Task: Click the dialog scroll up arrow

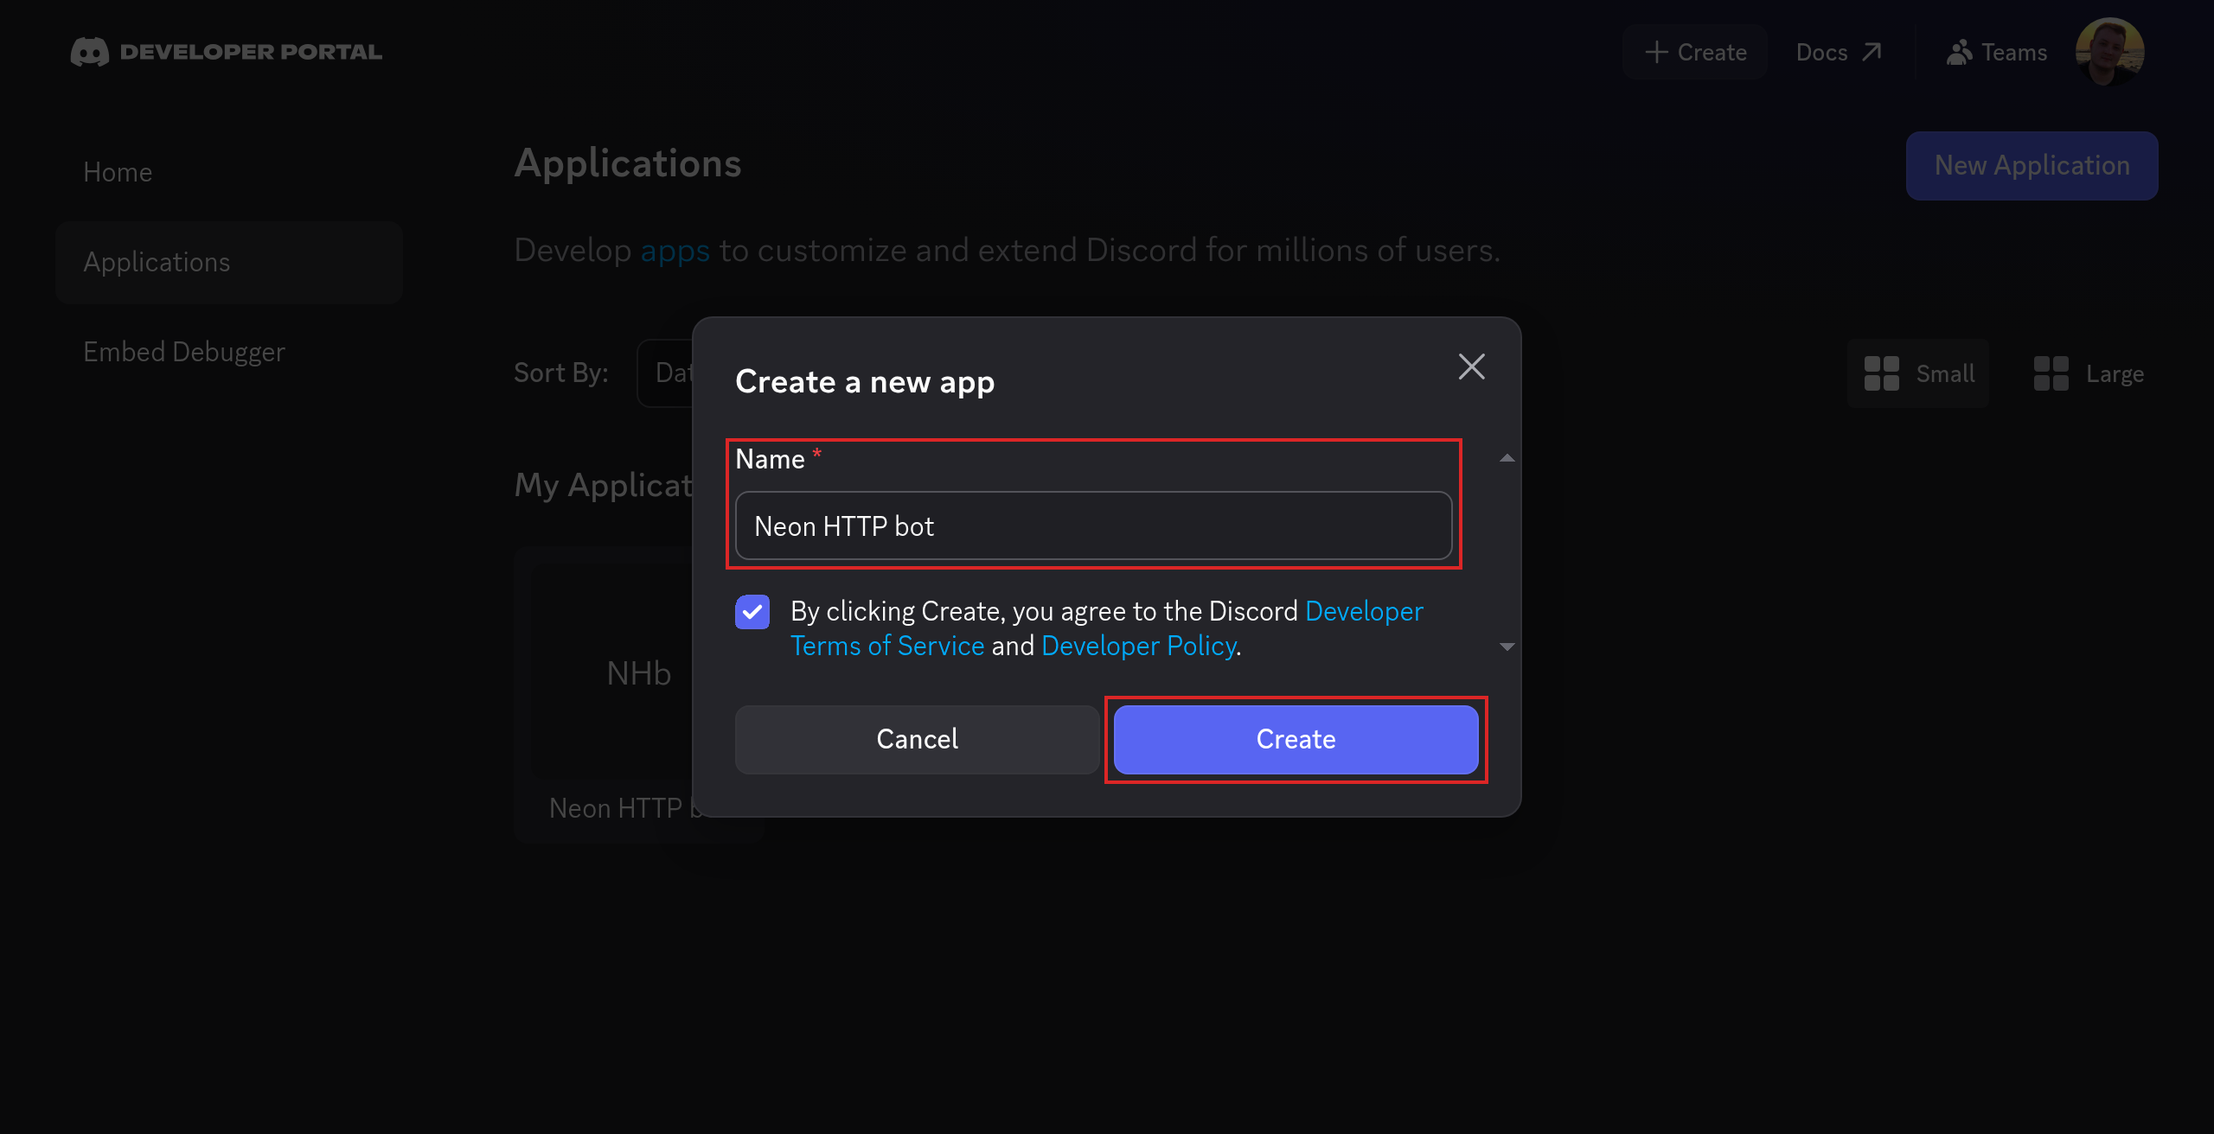Action: click(x=1507, y=458)
